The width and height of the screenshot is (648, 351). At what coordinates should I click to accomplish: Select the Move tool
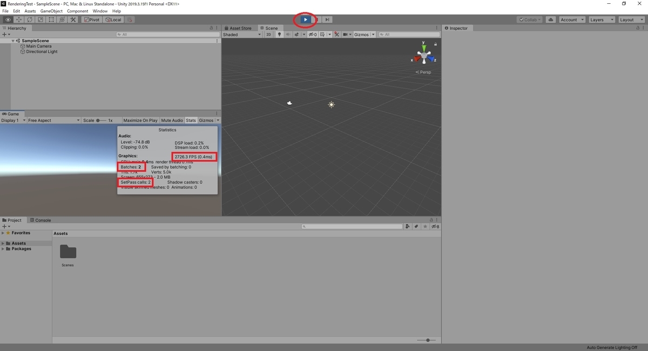[18, 19]
